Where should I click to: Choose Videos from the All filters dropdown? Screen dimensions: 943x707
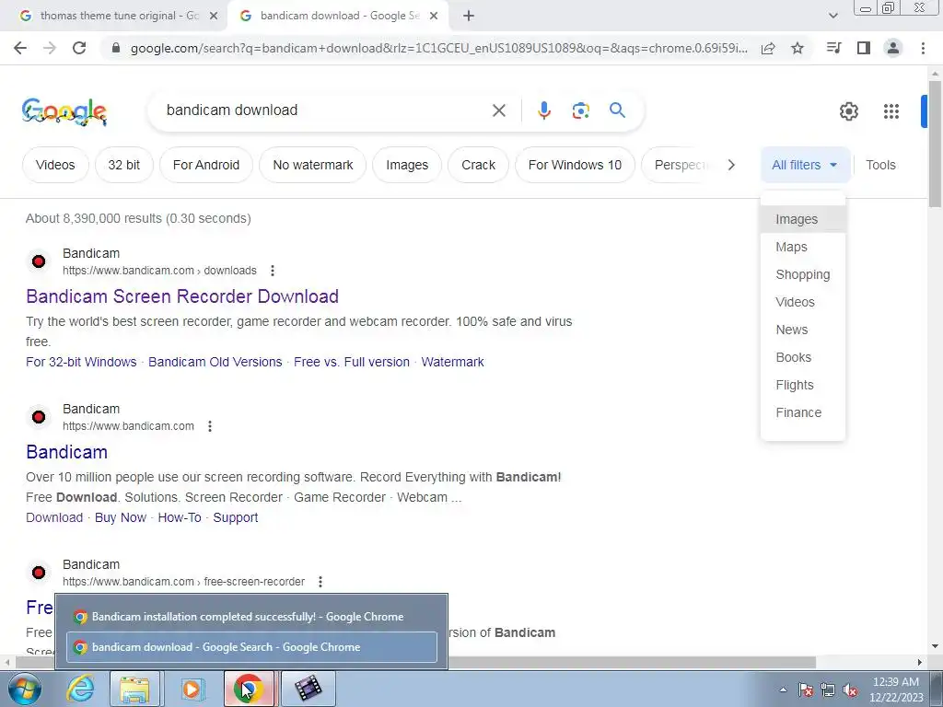point(803,302)
